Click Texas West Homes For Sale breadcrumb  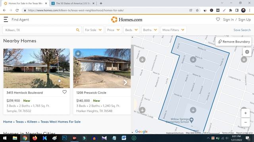60,122
